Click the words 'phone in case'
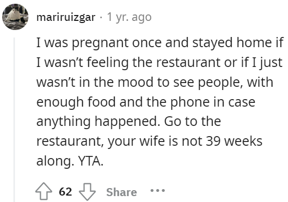The height and width of the screenshot is (202, 288). coord(213,102)
